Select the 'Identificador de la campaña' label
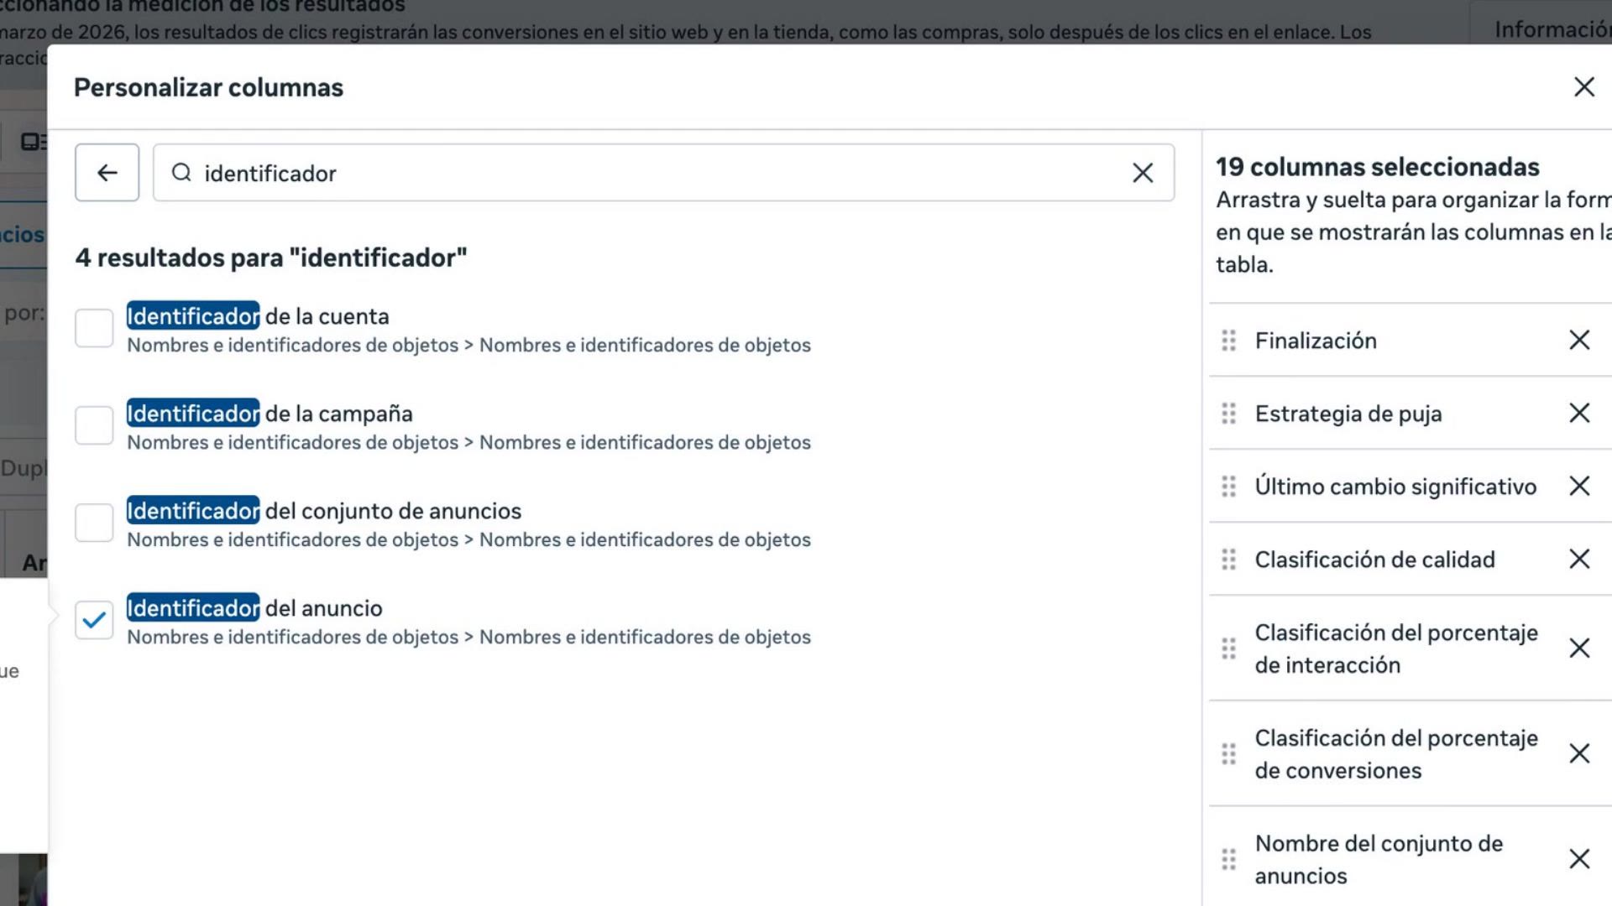Image resolution: width=1612 pixels, height=906 pixels. click(x=270, y=414)
